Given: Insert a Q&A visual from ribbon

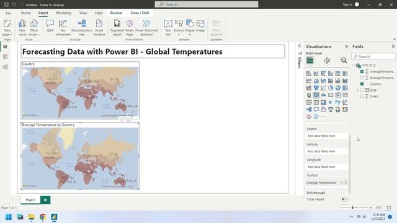Looking at the screenshot, I should (50, 26).
